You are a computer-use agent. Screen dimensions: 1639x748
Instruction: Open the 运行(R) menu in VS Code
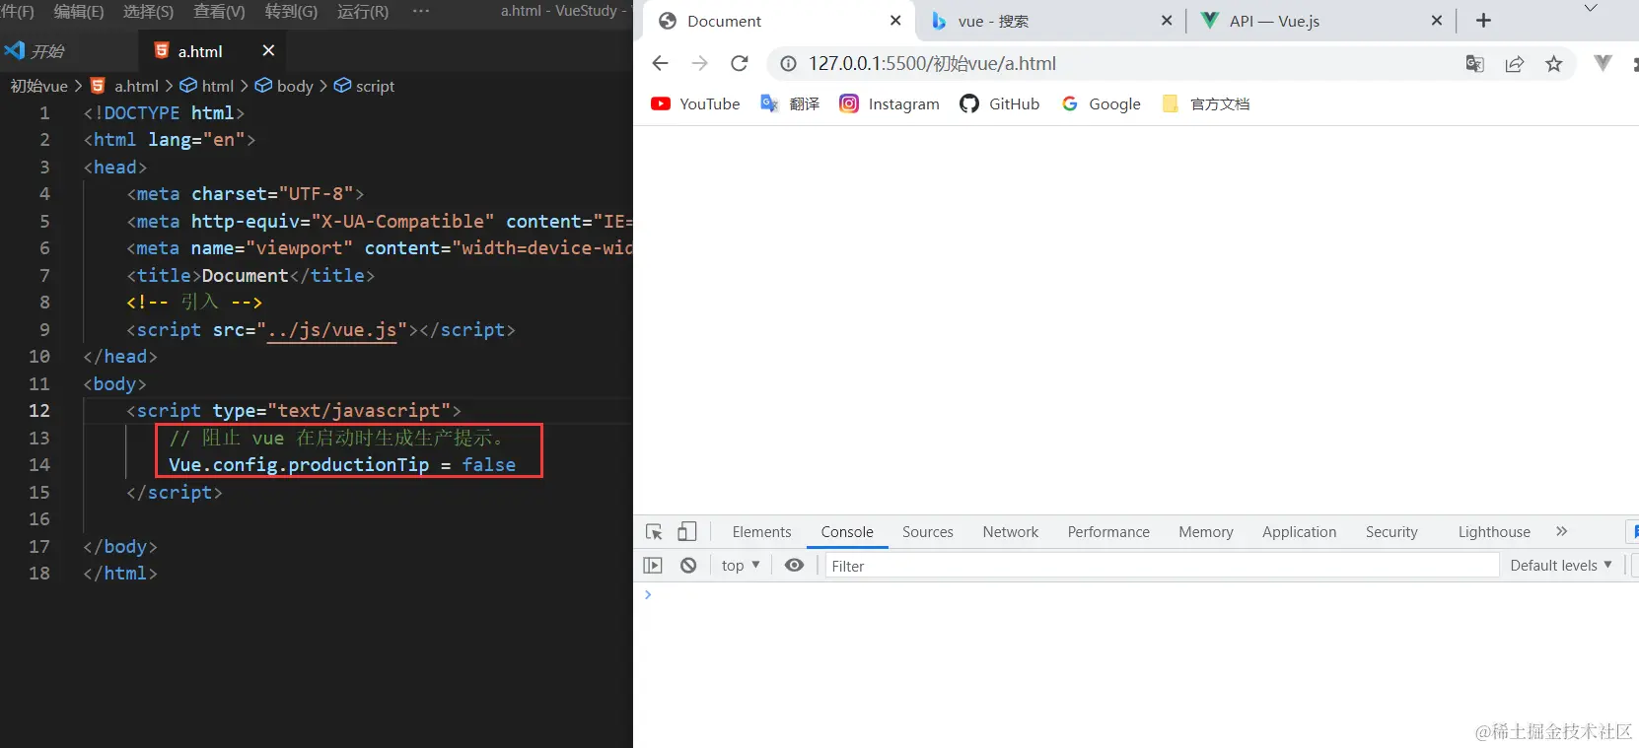coord(363,12)
